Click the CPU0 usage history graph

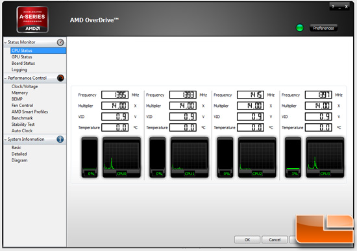pos(121,157)
